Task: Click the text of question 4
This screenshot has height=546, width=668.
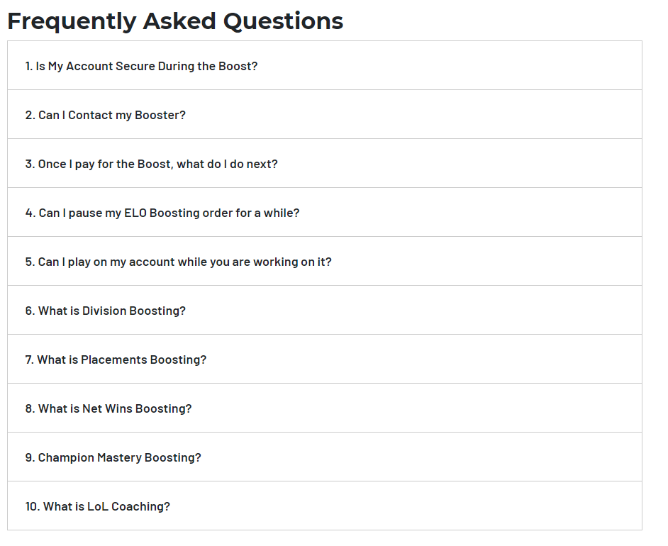Action: click(x=162, y=213)
